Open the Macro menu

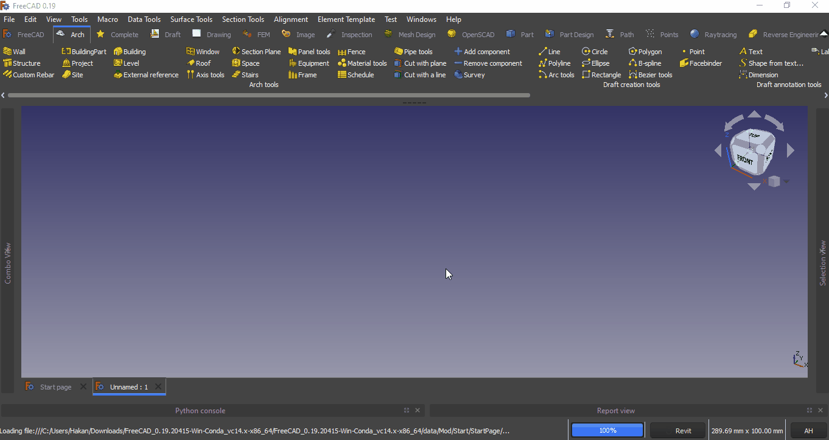point(108,19)
